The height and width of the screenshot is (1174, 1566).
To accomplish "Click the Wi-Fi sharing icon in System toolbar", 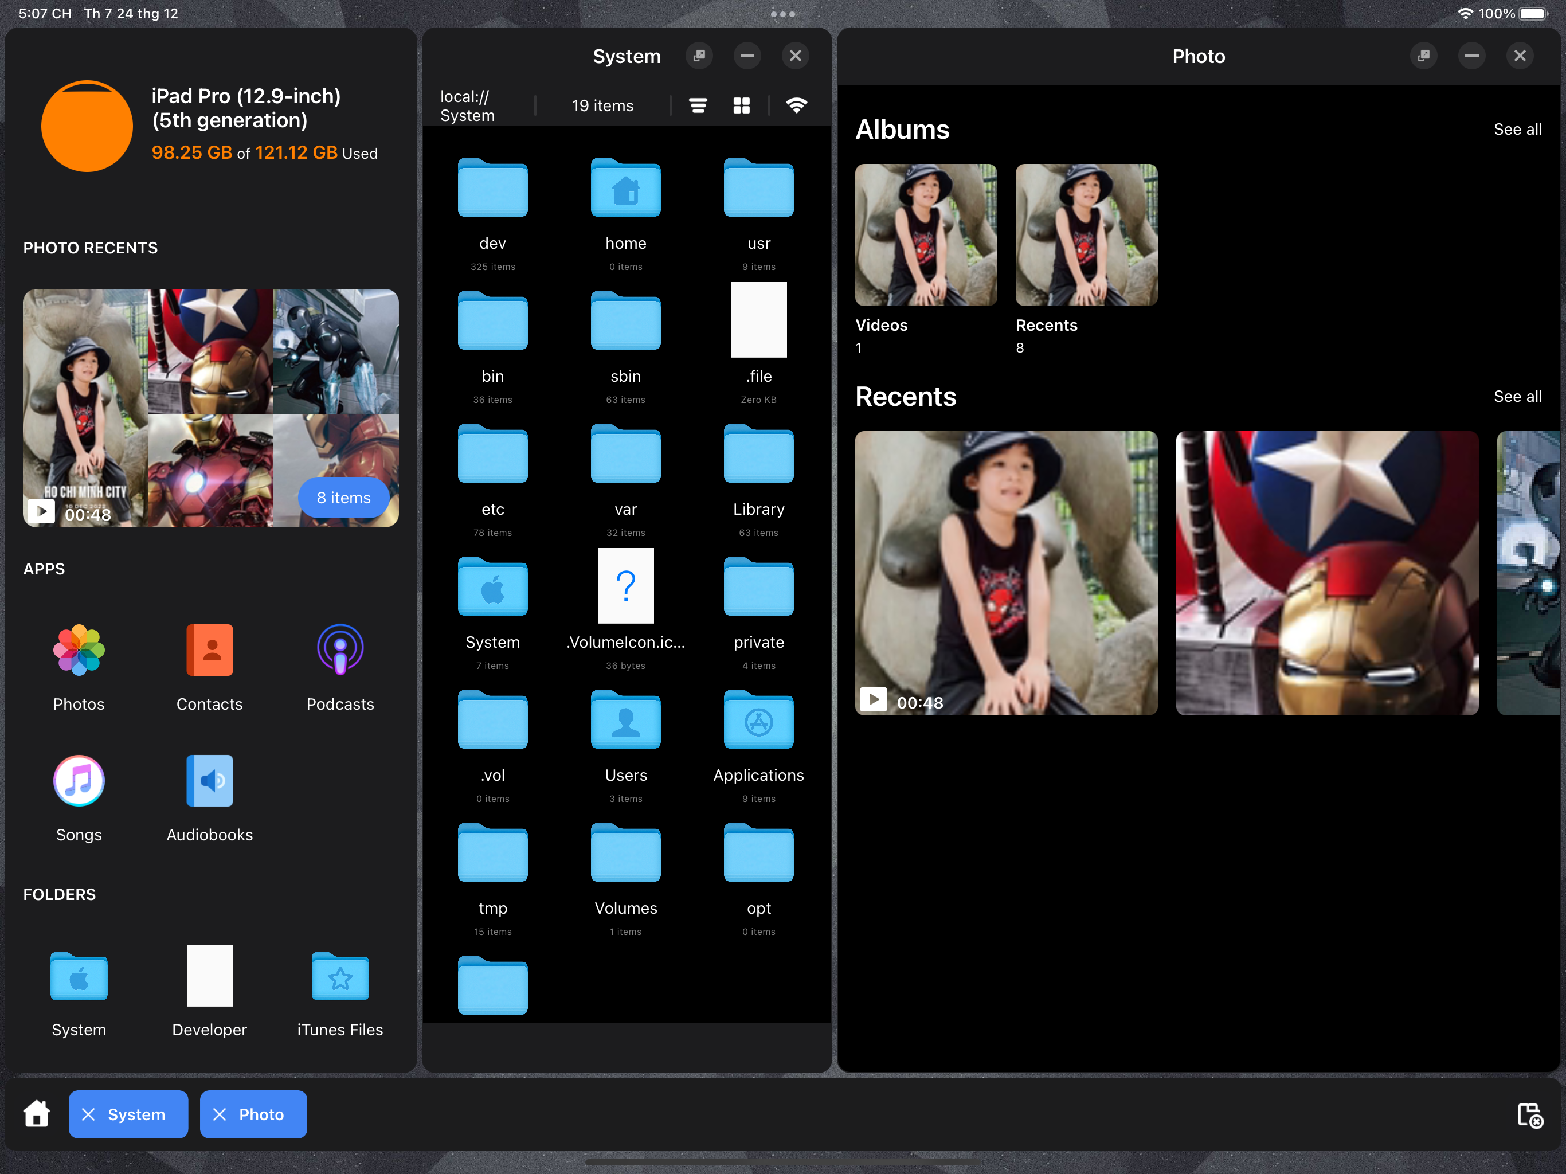I will tap(796, 105).
